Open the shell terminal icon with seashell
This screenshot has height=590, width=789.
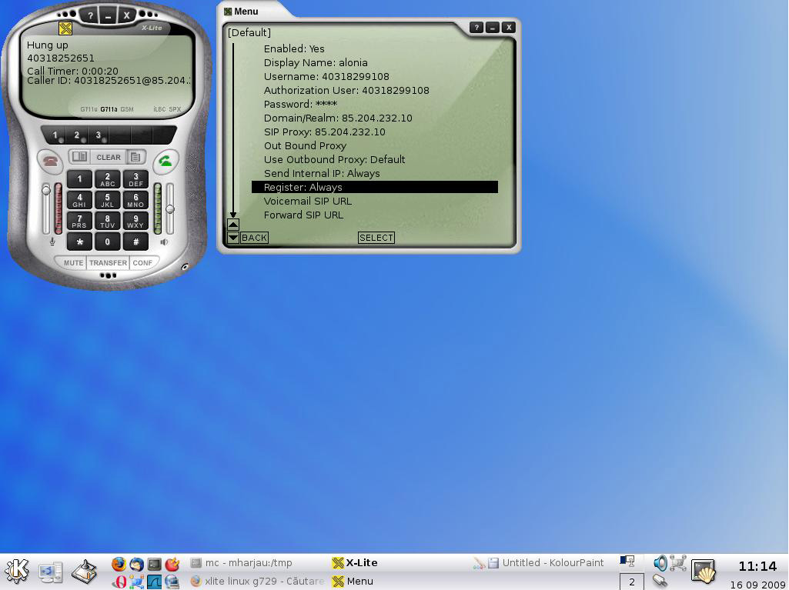703,572
